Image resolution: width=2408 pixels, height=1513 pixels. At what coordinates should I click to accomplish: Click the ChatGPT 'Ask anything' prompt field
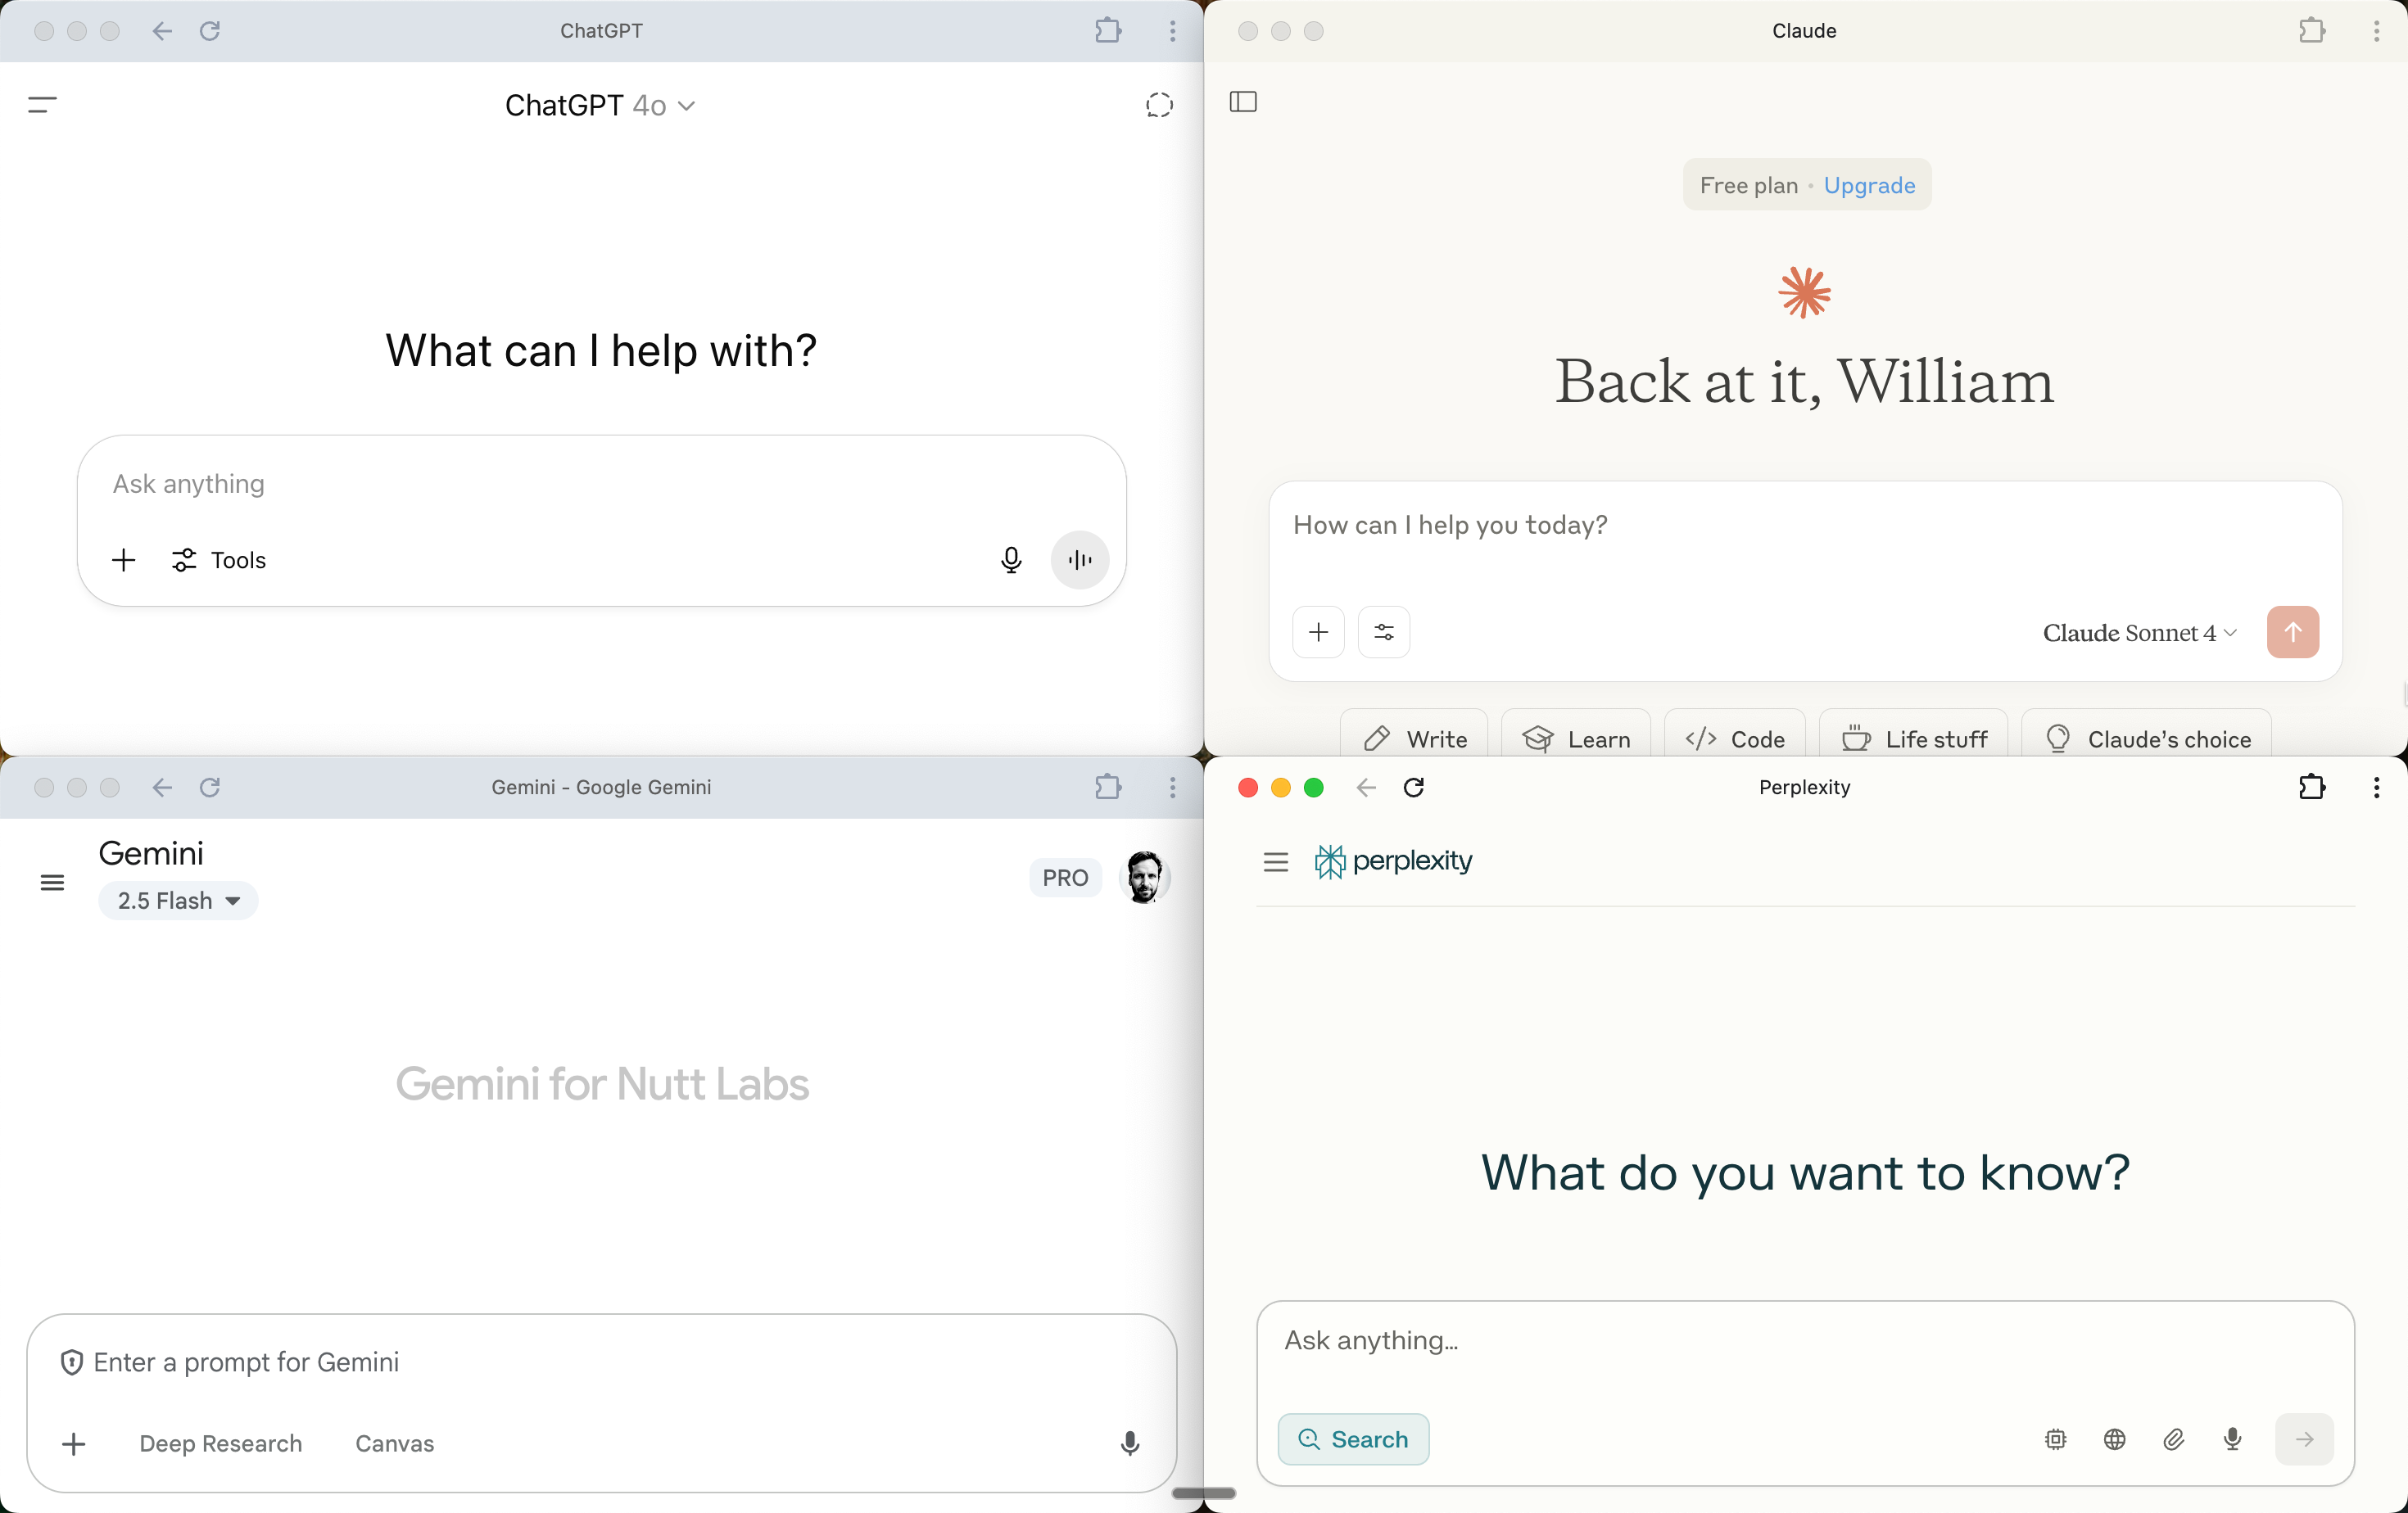(600, 484)
